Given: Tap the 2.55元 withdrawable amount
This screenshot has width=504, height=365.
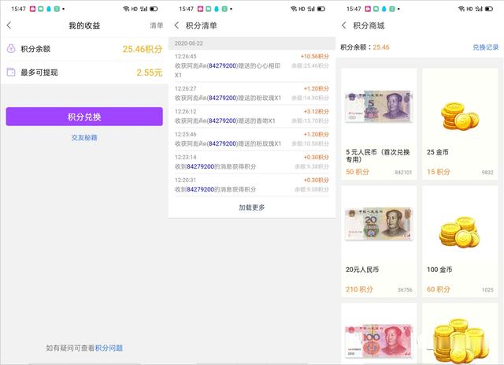Looking at the screenshot, I should [149, 73].
